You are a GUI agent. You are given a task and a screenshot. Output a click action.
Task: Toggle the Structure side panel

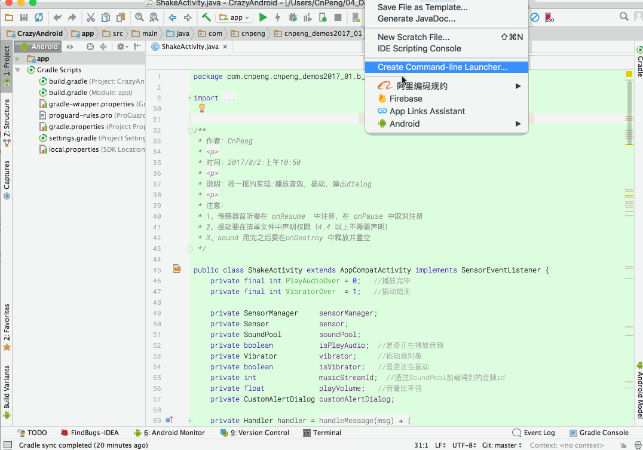click(7, 123)
